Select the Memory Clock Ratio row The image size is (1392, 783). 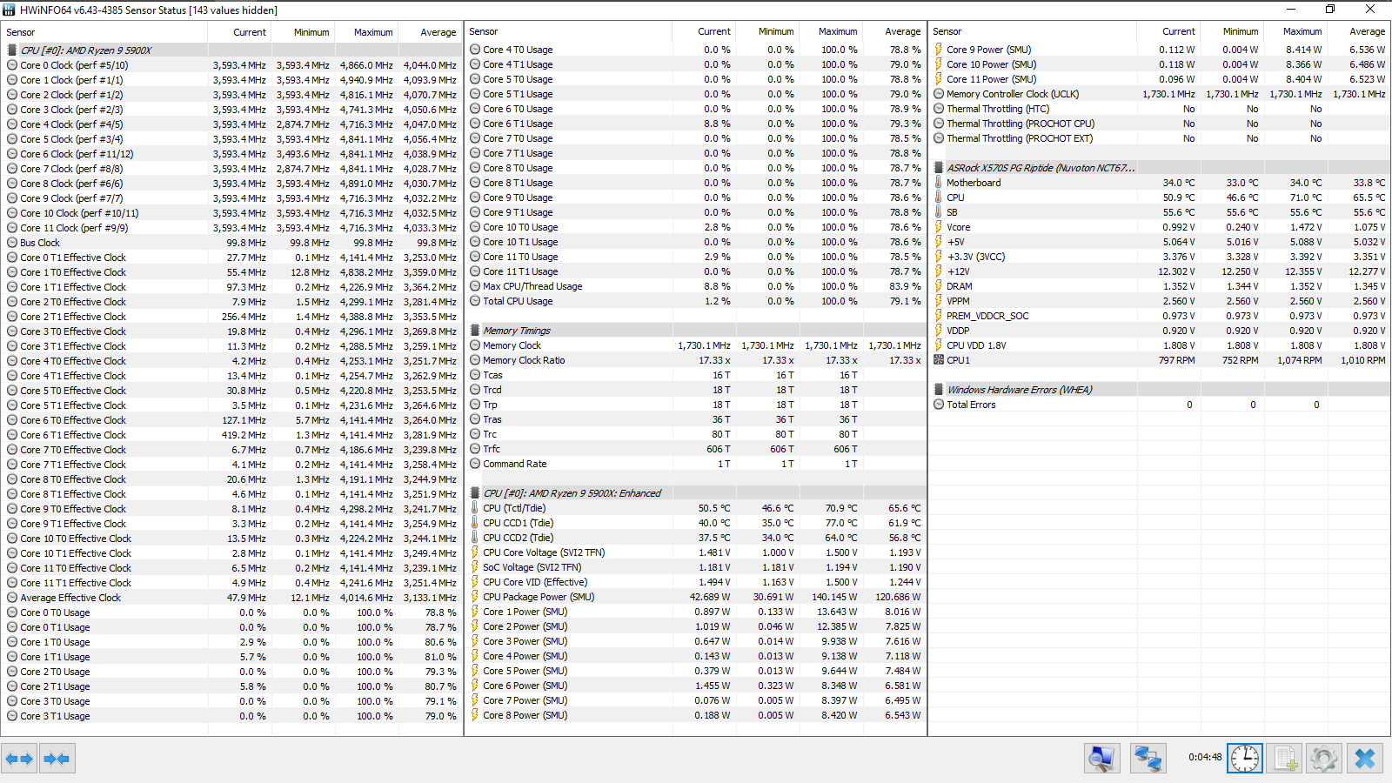695,360
